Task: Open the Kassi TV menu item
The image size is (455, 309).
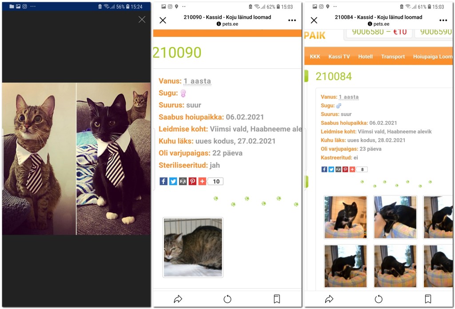Action: [339, 56]
